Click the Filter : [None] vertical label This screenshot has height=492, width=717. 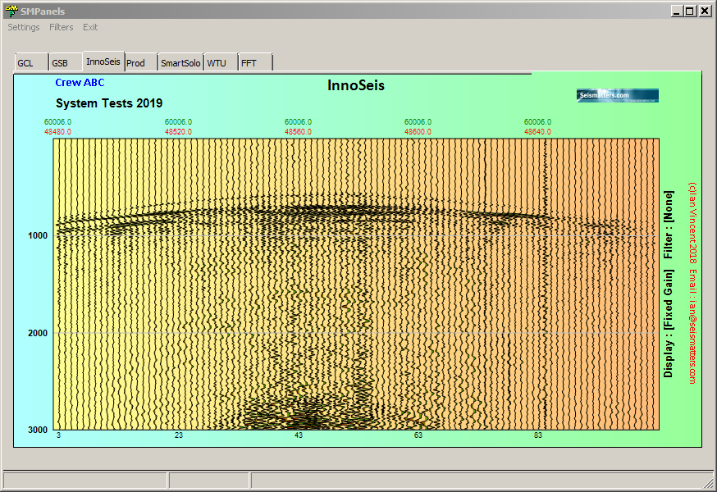coord(669,225)
